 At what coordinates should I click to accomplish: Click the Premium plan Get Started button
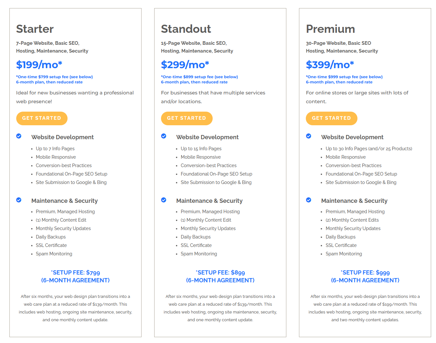click(x=331, y=118)
